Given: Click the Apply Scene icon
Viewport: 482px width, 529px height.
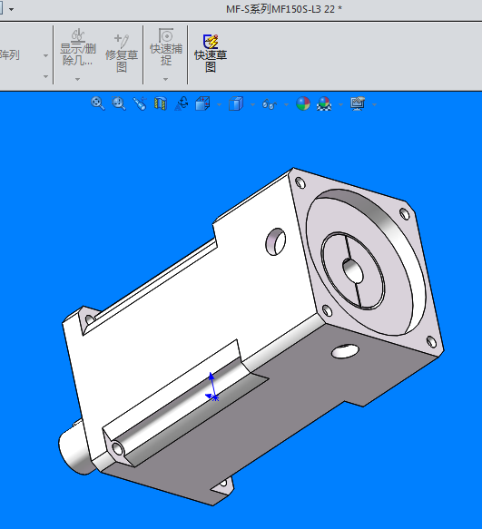Looking at the screenshot, I should tap(324, 103).
